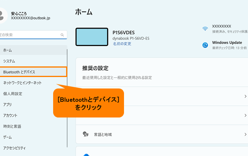Screen dimensions: 248x156
Task: Open Bluetooth とデバイス settings
Action: 33,72
